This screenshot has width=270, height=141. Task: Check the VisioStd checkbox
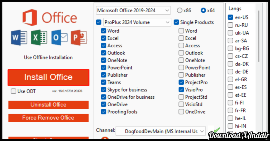[181, 104]
